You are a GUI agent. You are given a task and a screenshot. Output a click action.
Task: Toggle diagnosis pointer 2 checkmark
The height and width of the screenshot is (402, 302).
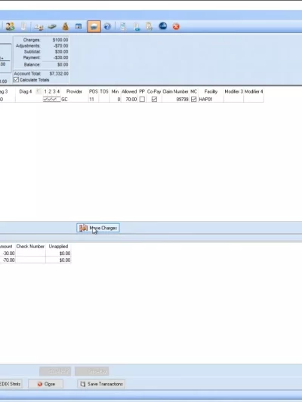(50, 100)
